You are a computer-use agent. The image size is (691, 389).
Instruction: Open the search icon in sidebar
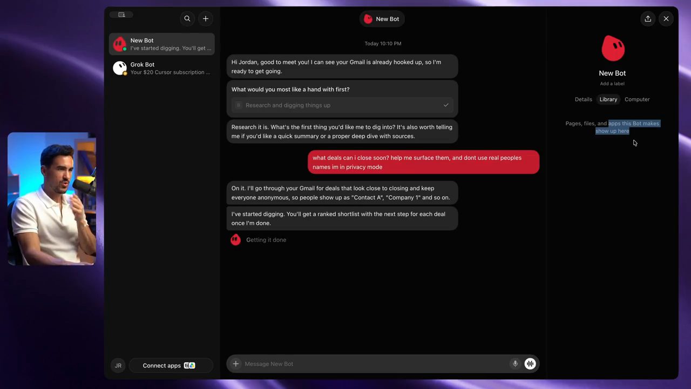pyautogui.click(x=187, y=18)
